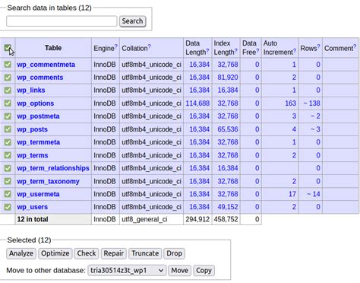Click the Drop button
This screenshot has height=283, width=360.
click(x=174, y=253)
